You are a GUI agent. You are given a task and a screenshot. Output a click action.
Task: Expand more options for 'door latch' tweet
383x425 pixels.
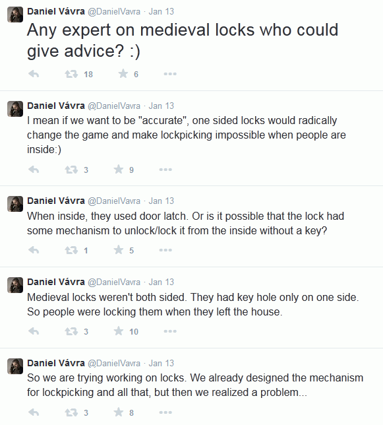pyautogui.click(x=165, y=250)
